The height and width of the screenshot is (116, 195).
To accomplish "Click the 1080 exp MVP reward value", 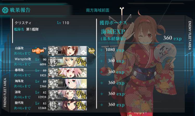I will click(115, 50).
